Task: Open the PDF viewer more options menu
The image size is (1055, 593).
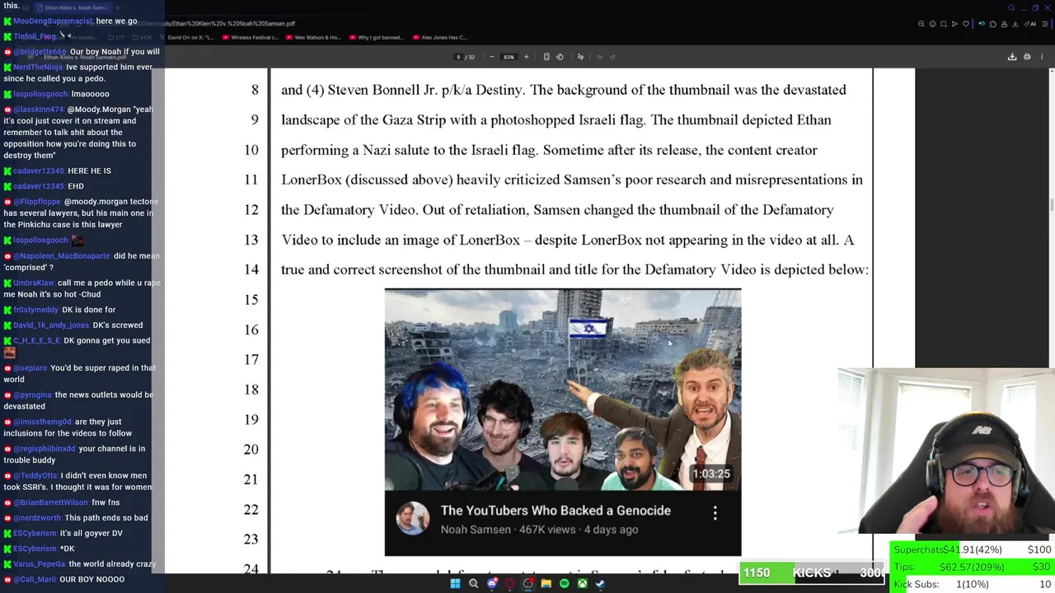Action: tap(1042, 57)
